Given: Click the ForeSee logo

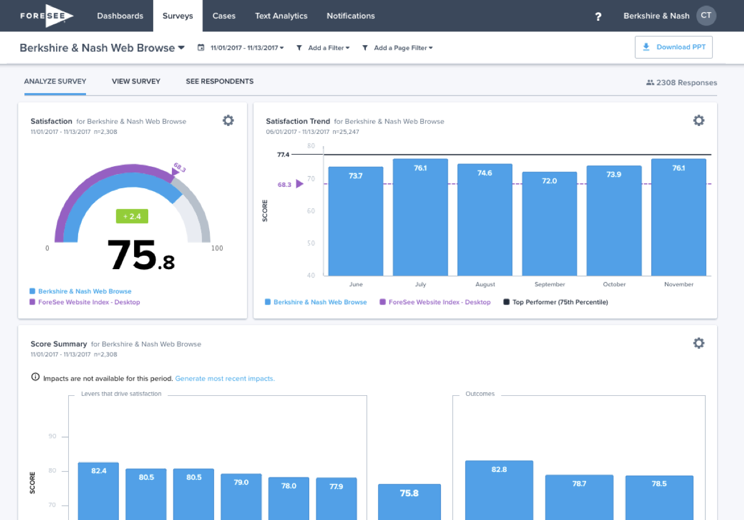Looking at the screenshot, I should (x=46, y=16).
